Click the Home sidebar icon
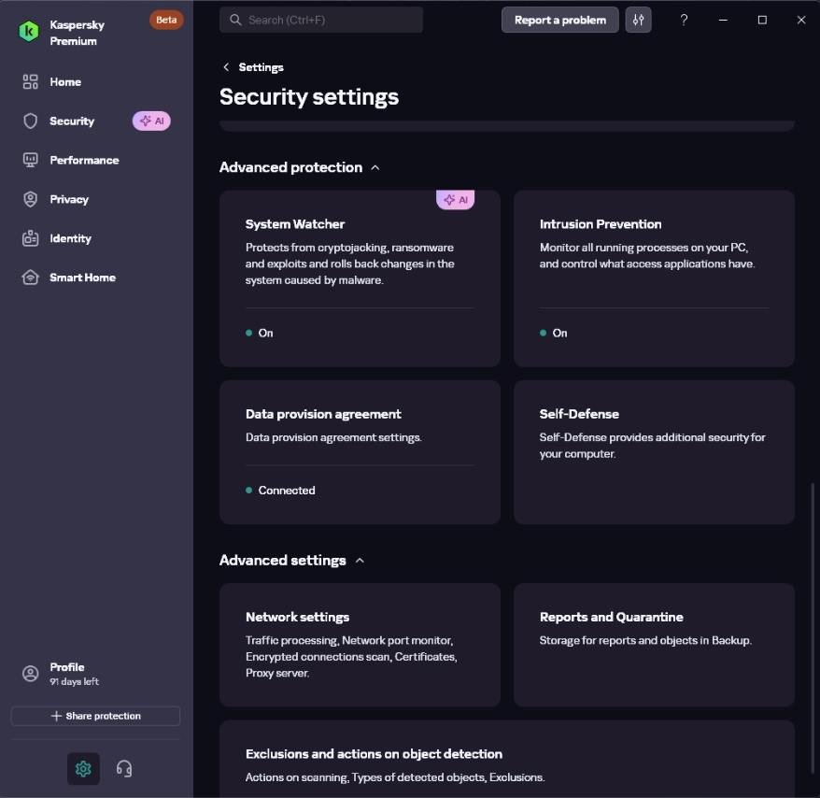Viewport: 820px width, 798px height. 30,81
